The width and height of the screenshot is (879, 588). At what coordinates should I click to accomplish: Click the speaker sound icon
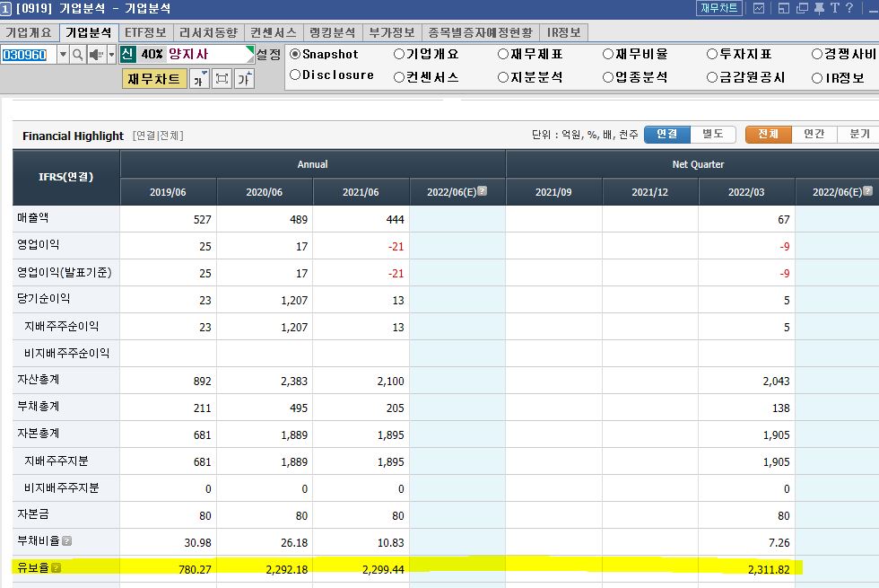point(96,55)
